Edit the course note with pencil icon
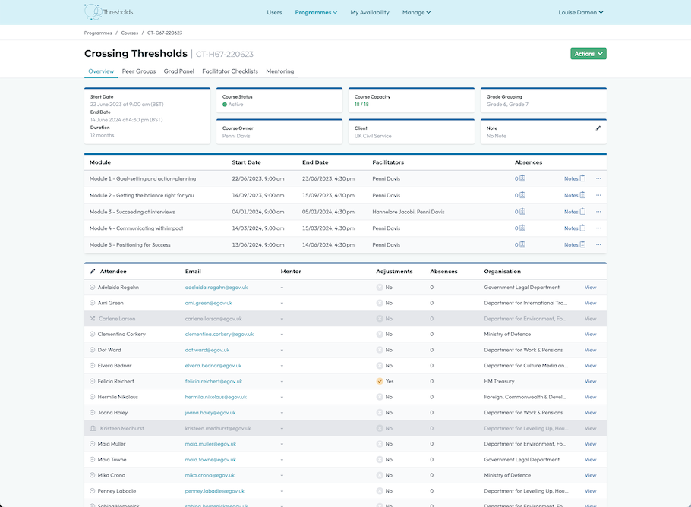The width and height of the screenshot is (691, 507). point(598,128)
